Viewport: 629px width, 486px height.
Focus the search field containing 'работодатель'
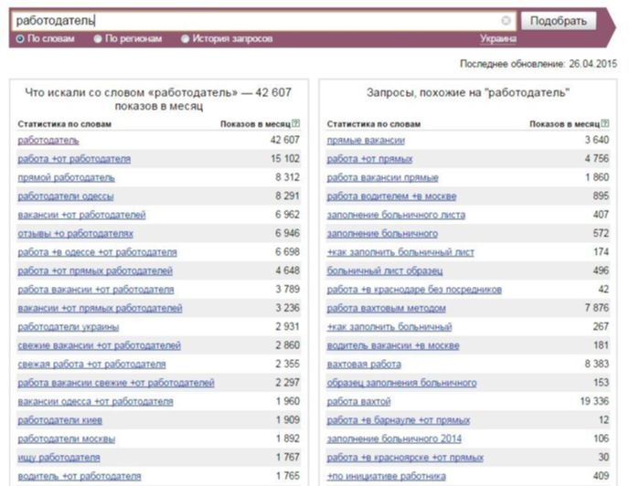point(257,20)
